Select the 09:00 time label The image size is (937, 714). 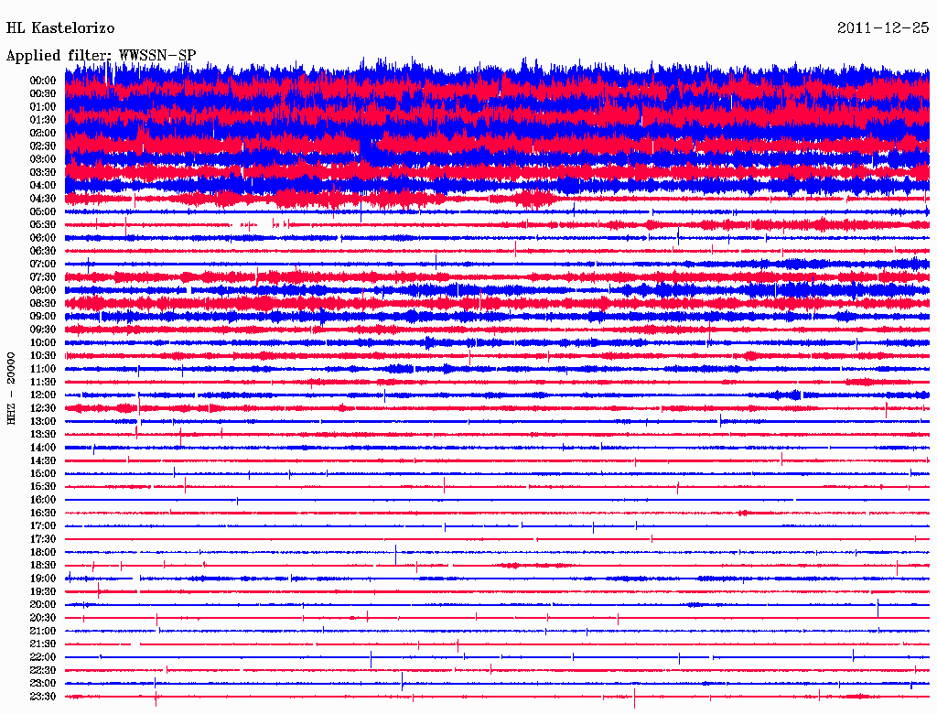point(43,317)
